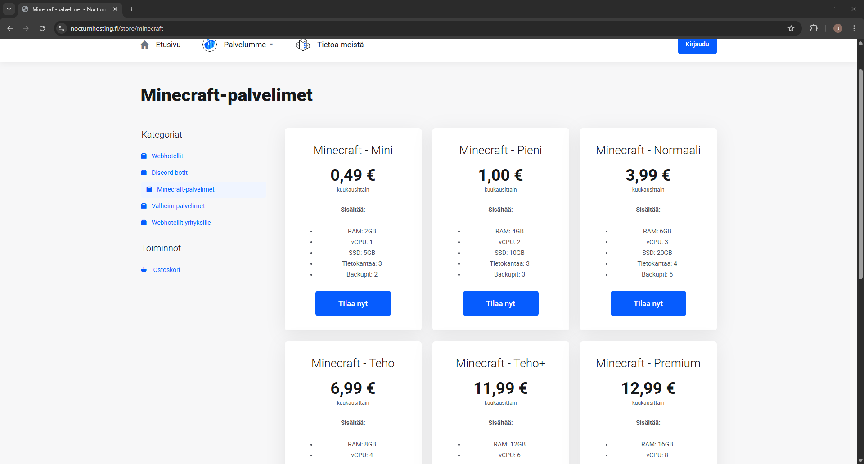Click the URL address bar field

tap(405, 28)
